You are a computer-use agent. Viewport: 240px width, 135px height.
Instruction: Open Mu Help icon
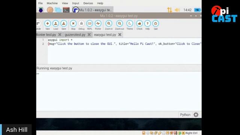click(x=147, y=24)
